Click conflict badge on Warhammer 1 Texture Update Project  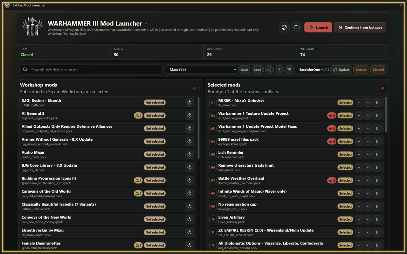332,116
